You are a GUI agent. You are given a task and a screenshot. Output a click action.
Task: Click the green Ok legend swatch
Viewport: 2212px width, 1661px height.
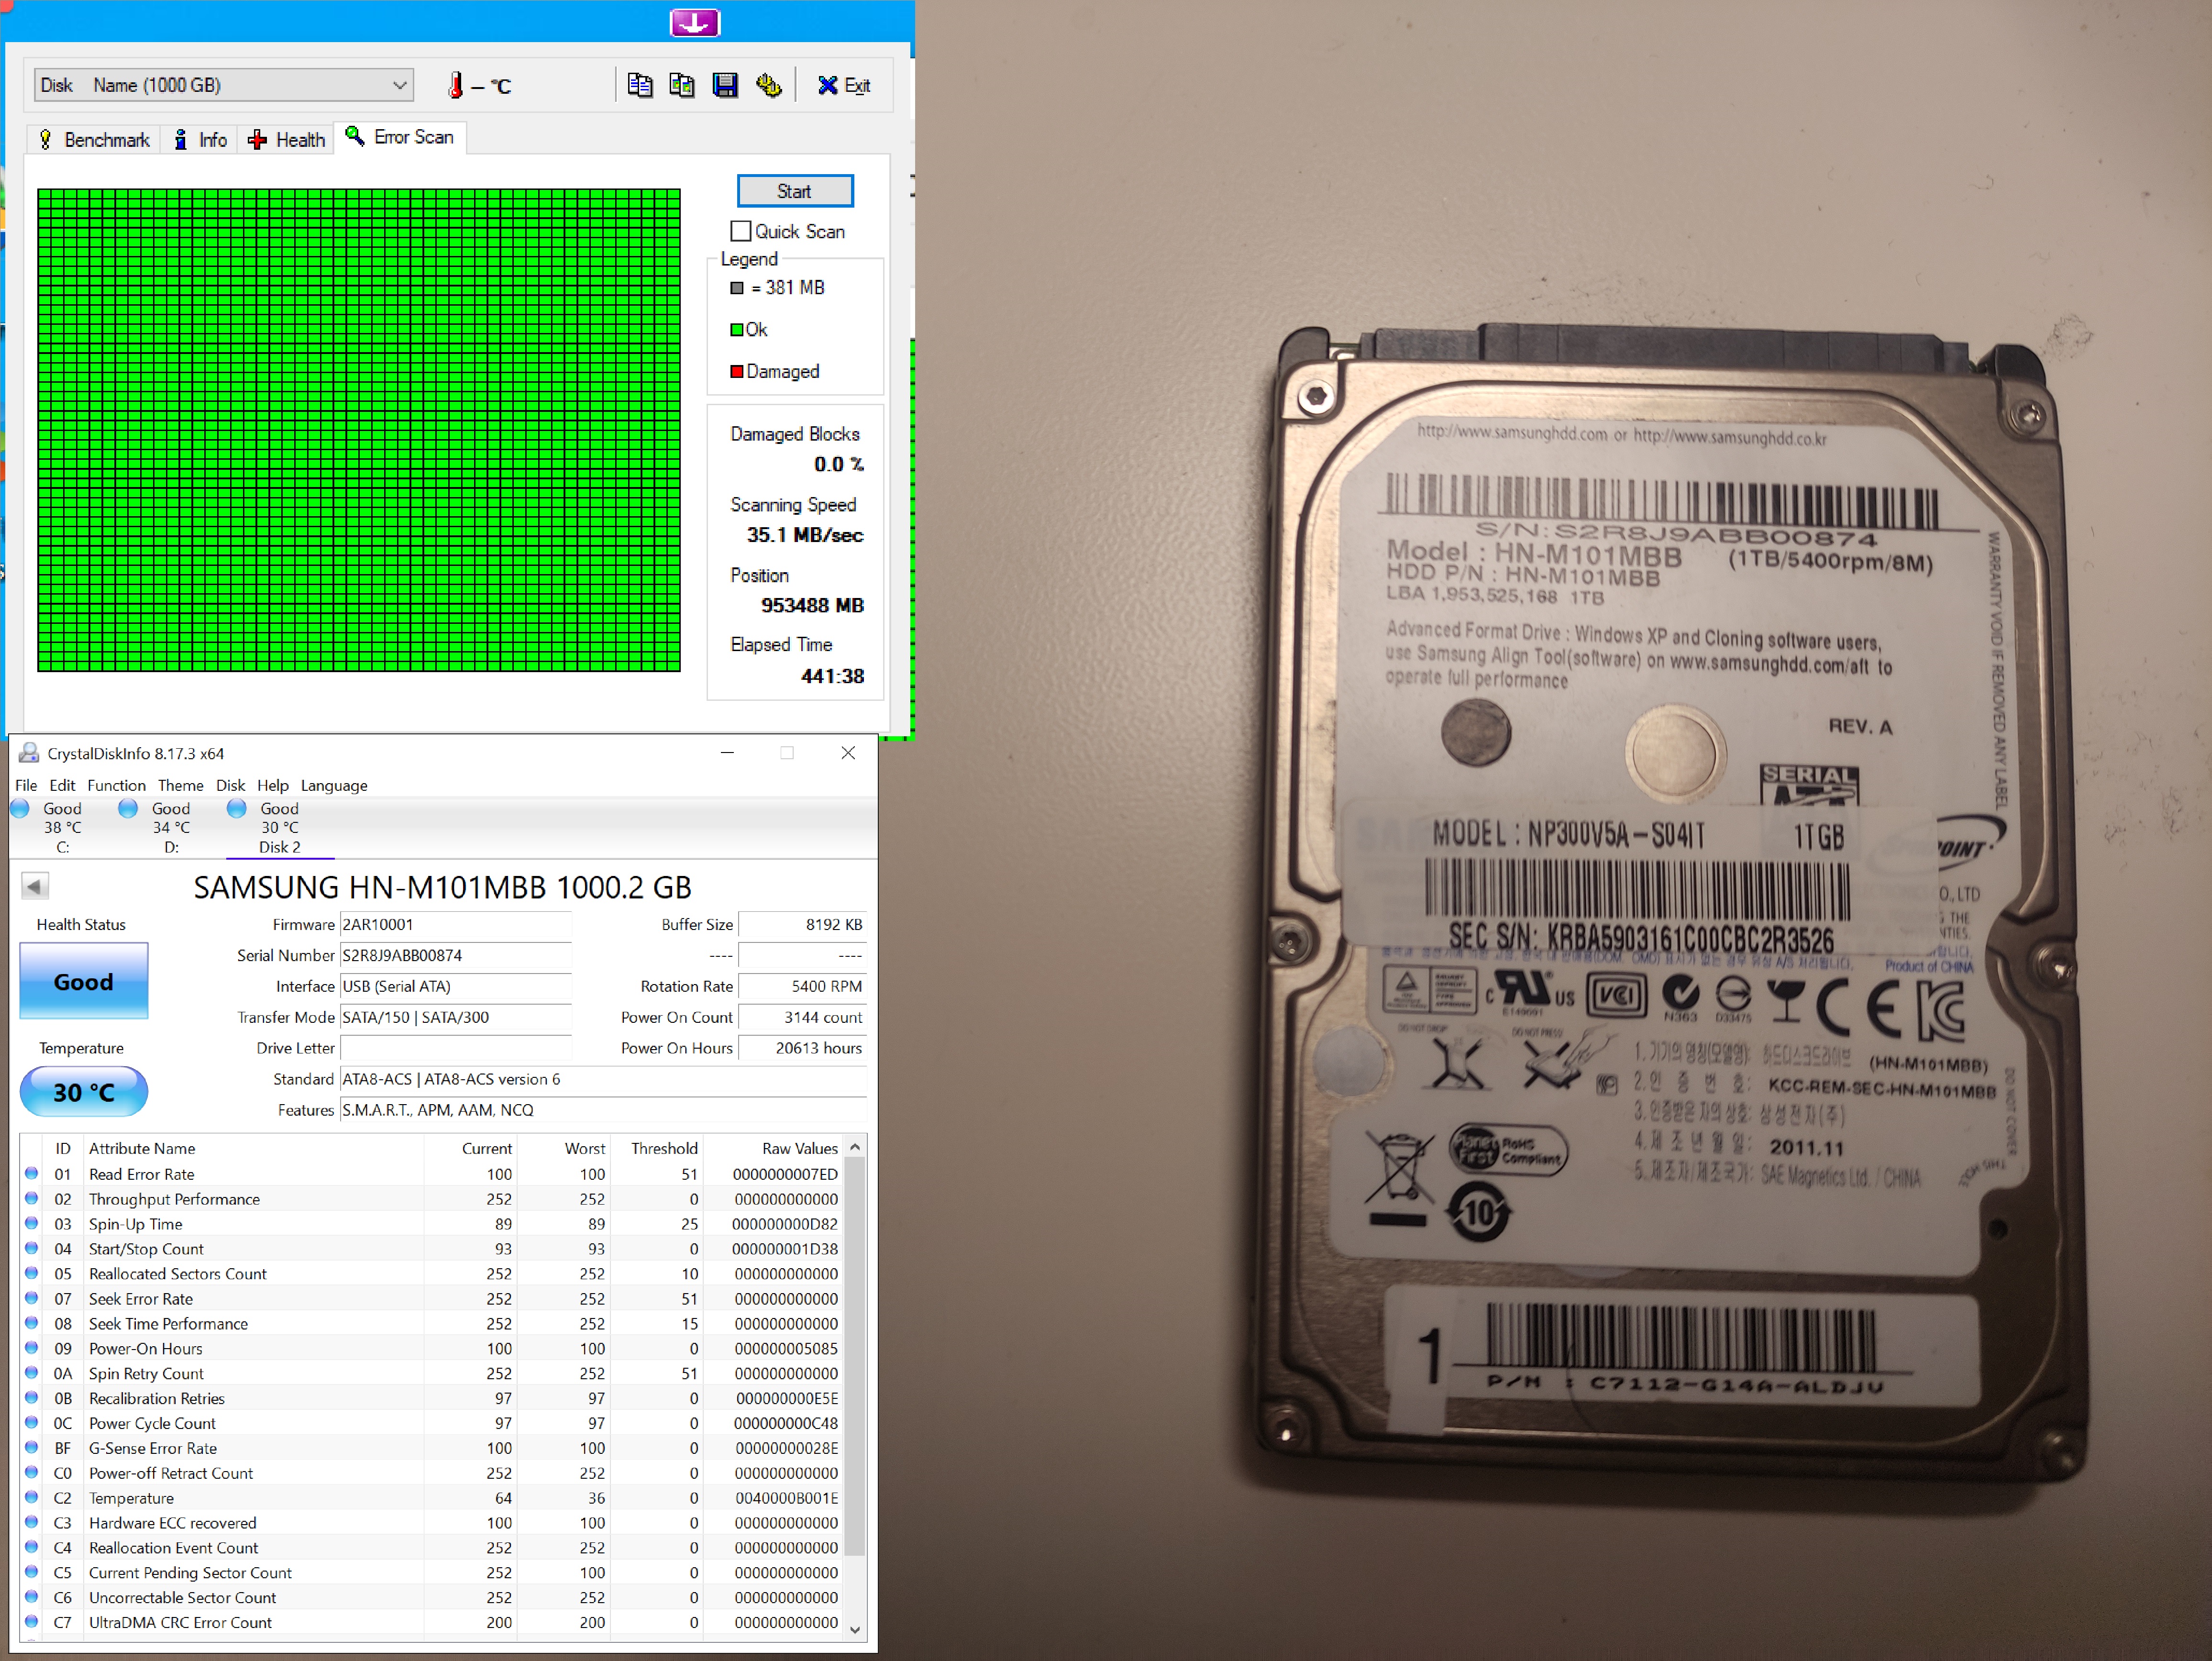737,330
